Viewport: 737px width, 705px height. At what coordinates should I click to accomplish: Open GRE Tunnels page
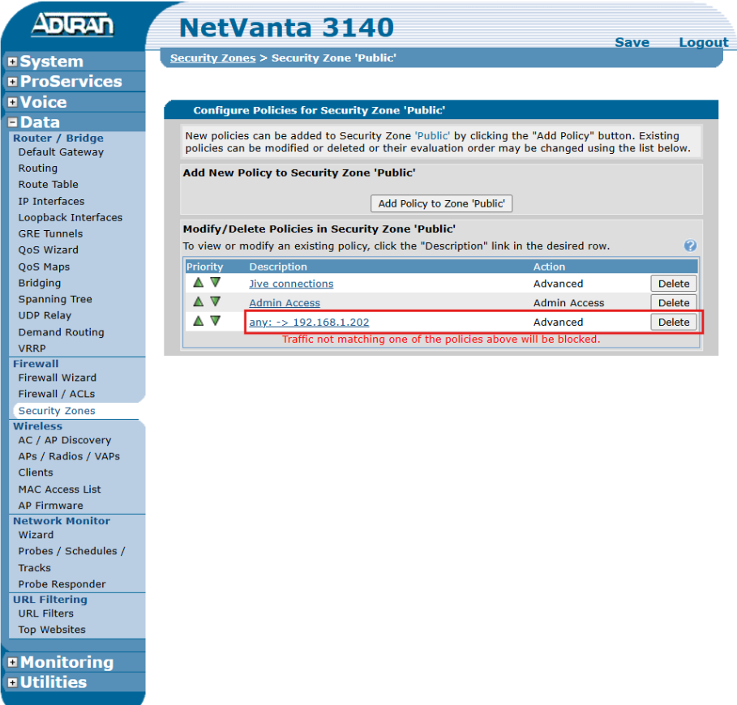50,233
